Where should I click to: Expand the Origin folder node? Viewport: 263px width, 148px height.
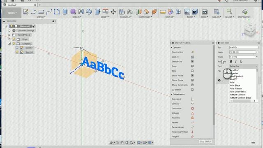tap(9, 39)
